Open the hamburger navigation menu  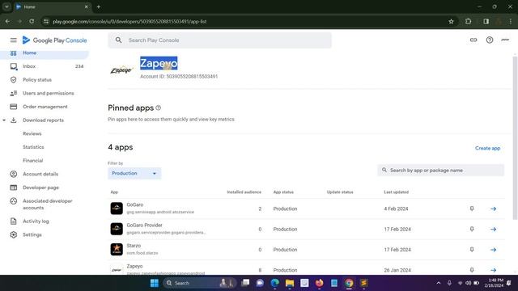click(x=13, y=40)
